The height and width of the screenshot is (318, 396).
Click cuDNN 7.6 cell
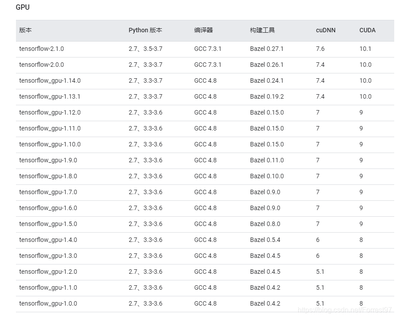320,49
